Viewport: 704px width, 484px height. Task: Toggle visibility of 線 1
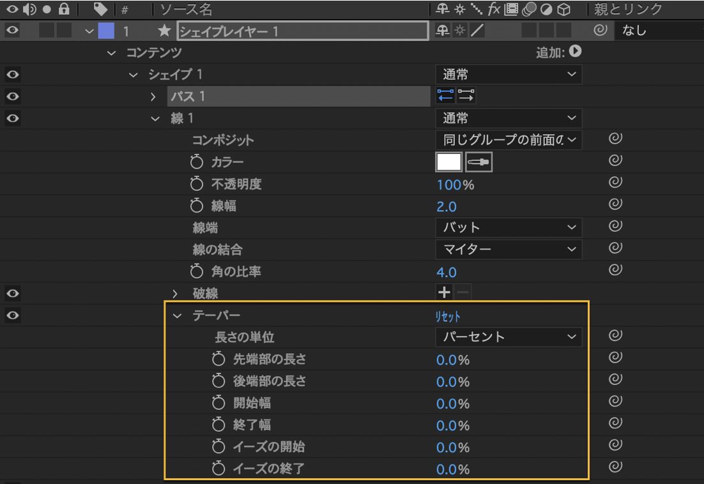click(x=11, y=118)
